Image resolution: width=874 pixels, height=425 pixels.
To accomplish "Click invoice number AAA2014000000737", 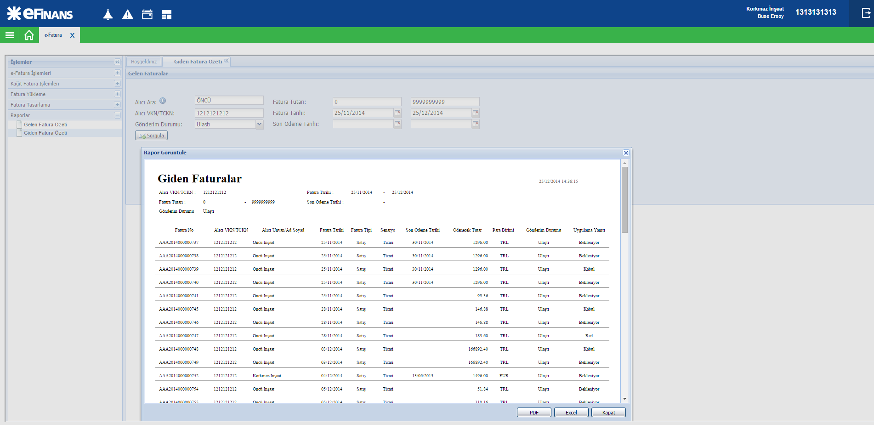I will click(179, 243).
